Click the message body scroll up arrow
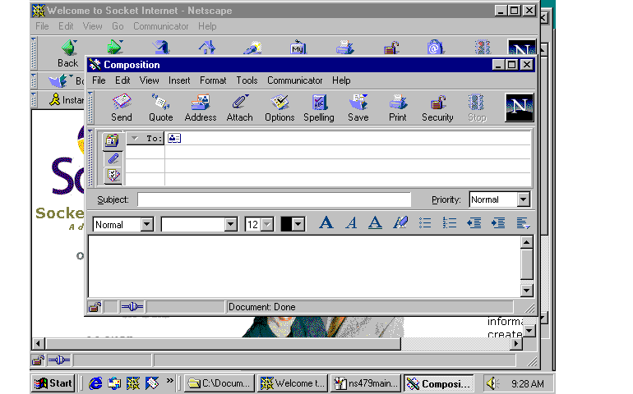 (x=526, y=242)
